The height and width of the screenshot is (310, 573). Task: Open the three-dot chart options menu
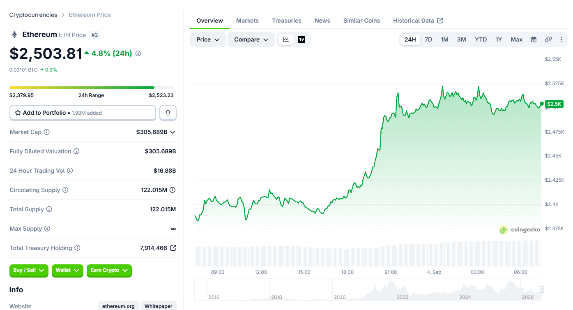coord(561,39)
